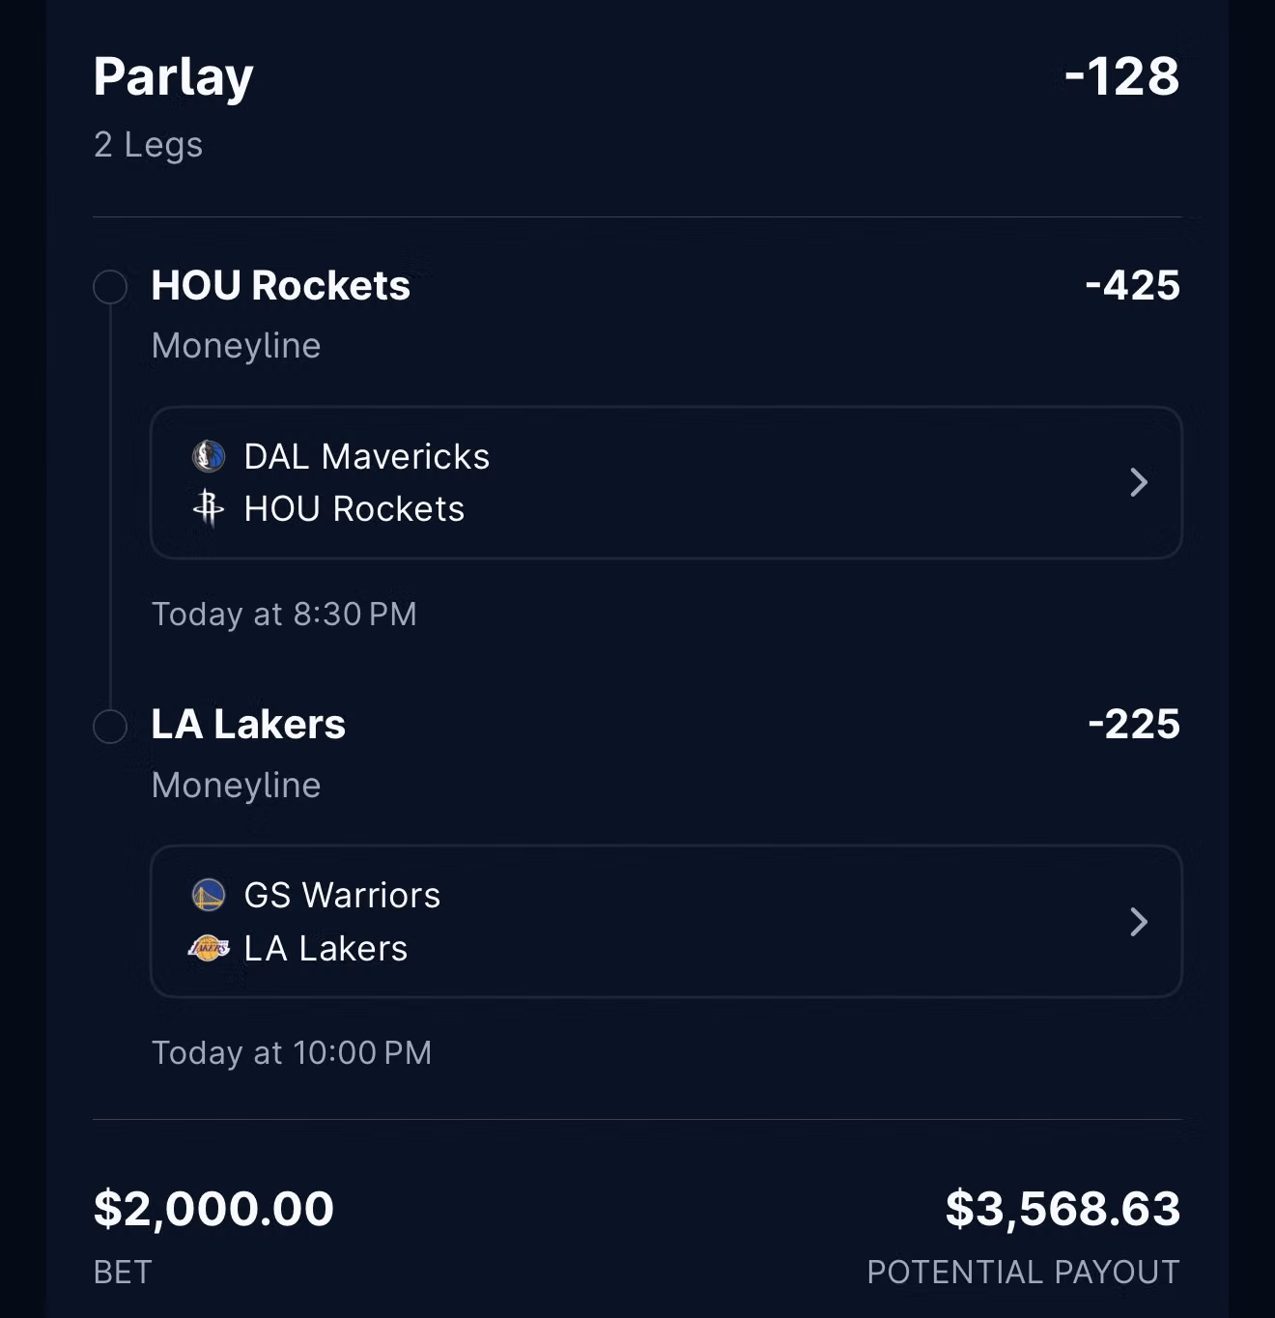Open Warriors vs Lakers game chevron

click(1139, 922)
